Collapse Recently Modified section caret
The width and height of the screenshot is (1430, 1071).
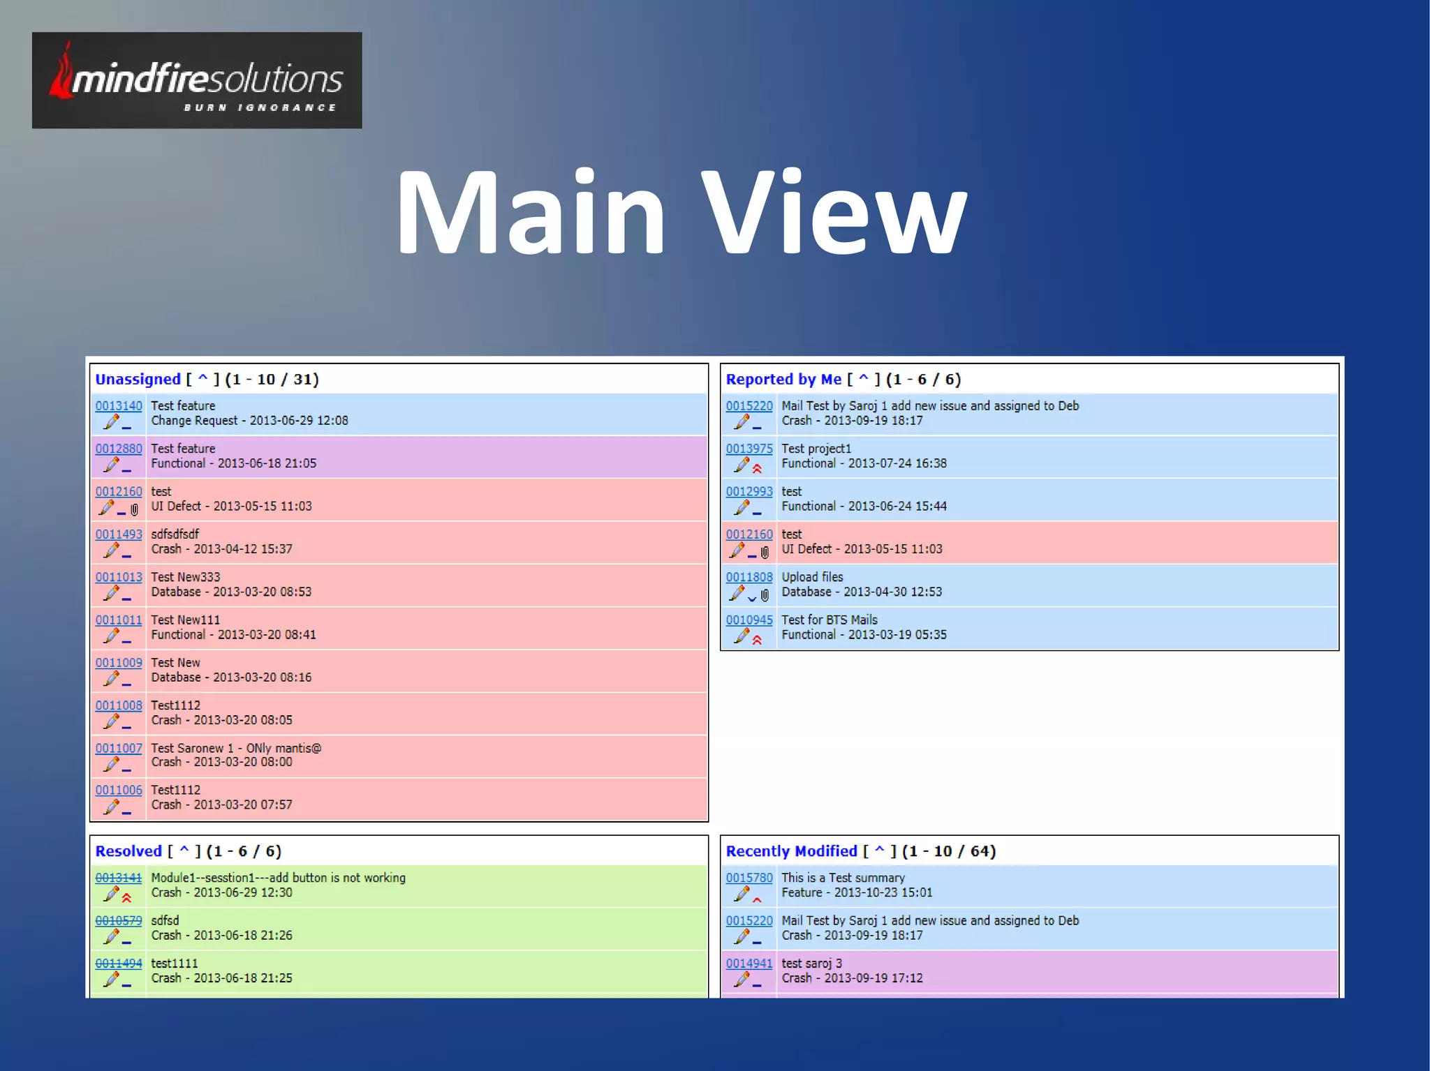[880, 851]
